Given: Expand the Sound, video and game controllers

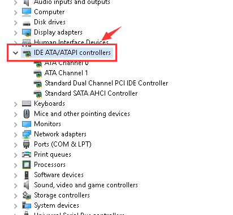Looking at the screenshot, I should tap(16, 186).
